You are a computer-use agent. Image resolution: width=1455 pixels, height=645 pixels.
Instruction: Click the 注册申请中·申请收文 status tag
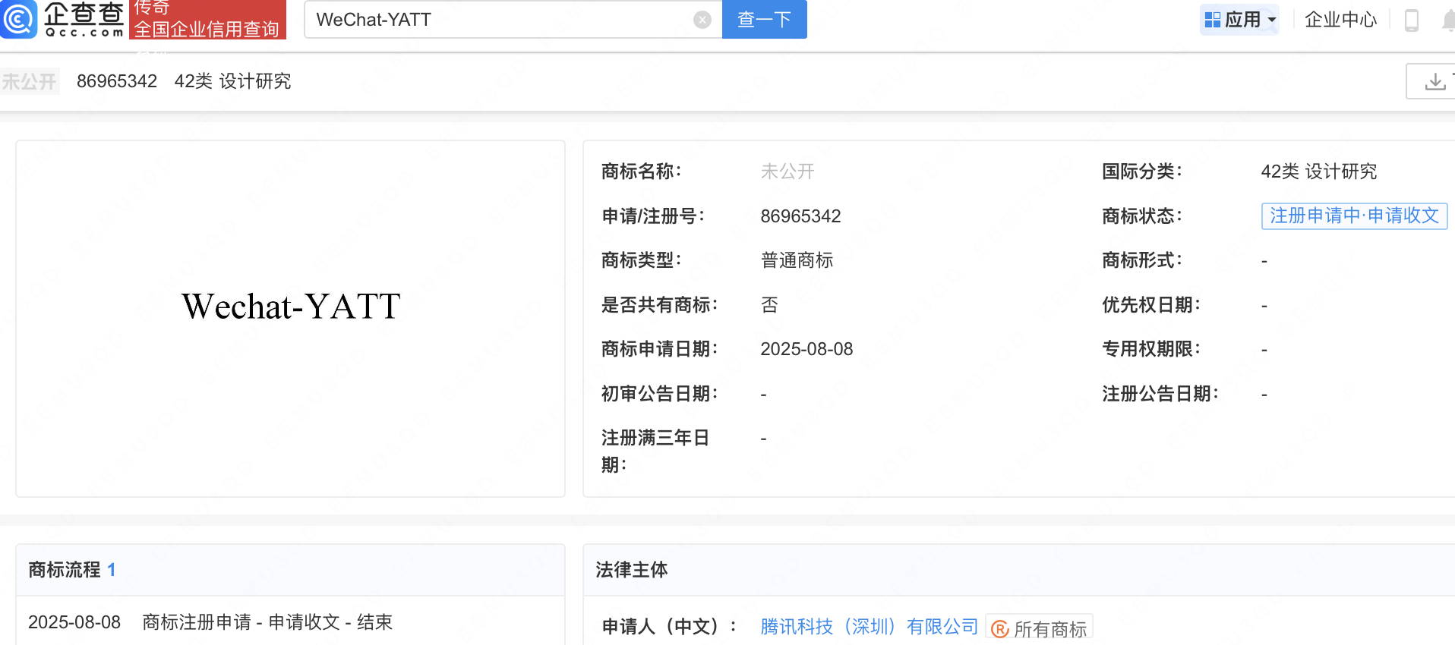pos(1354,216)
